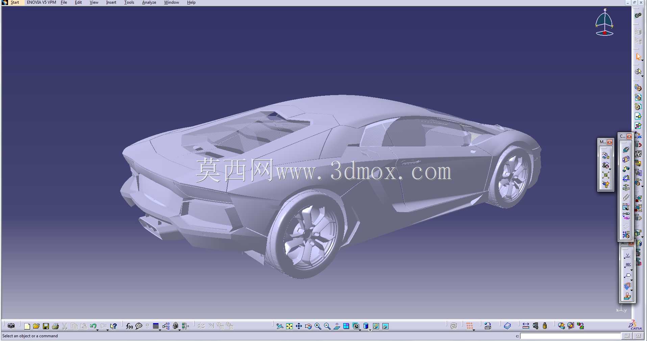The image size is (647, 341).
Task: Click the Contact Constraint cube icon
Action: tap(626, 159)
